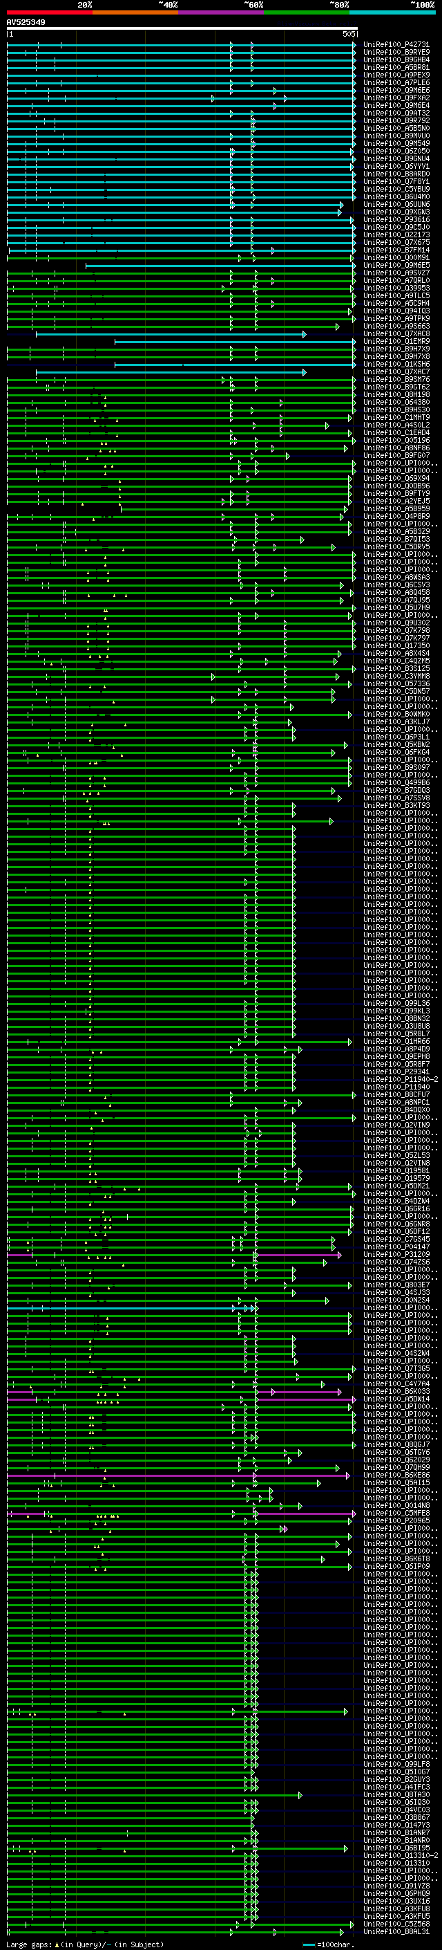442x1950 pixels.
Task: Open hit UniRef100_C1MHT9
Action: point(396,417)
